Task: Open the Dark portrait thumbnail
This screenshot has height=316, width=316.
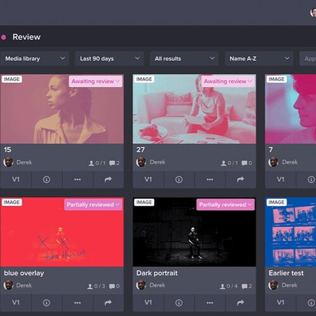Action: pos(195,232)
